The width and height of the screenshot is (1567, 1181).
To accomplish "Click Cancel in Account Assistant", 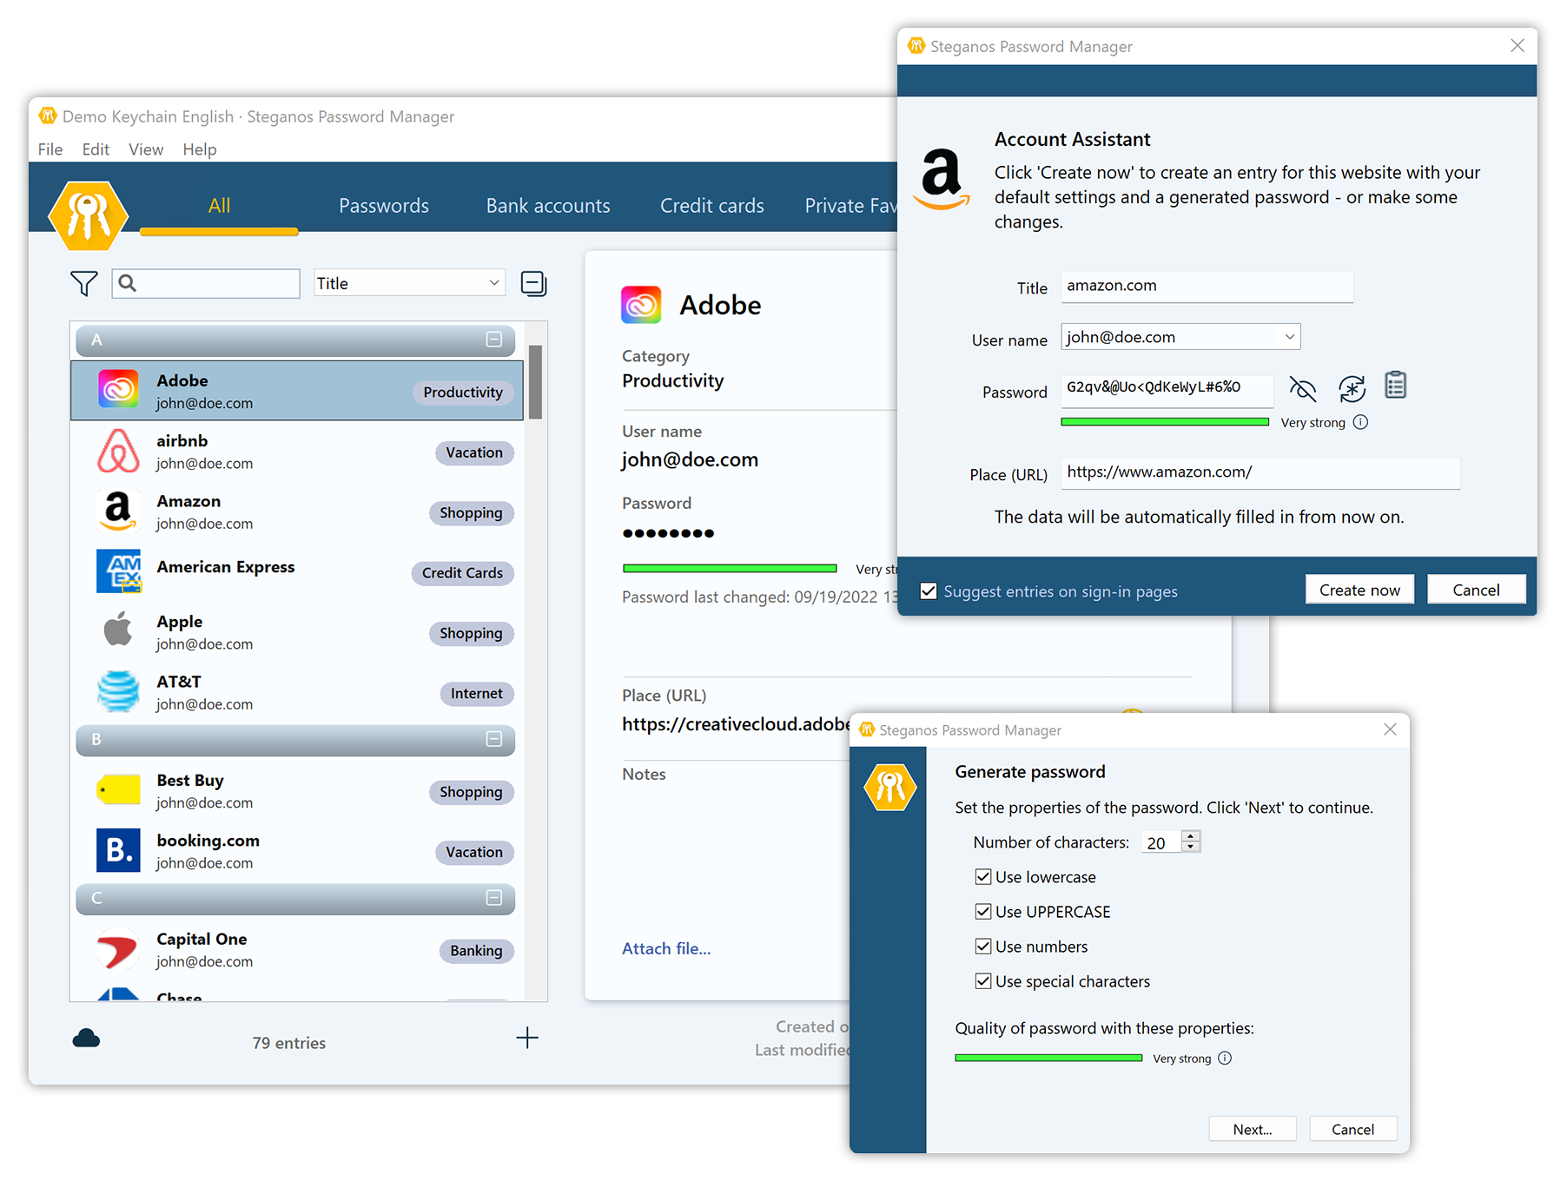I will coord(1476,590).
